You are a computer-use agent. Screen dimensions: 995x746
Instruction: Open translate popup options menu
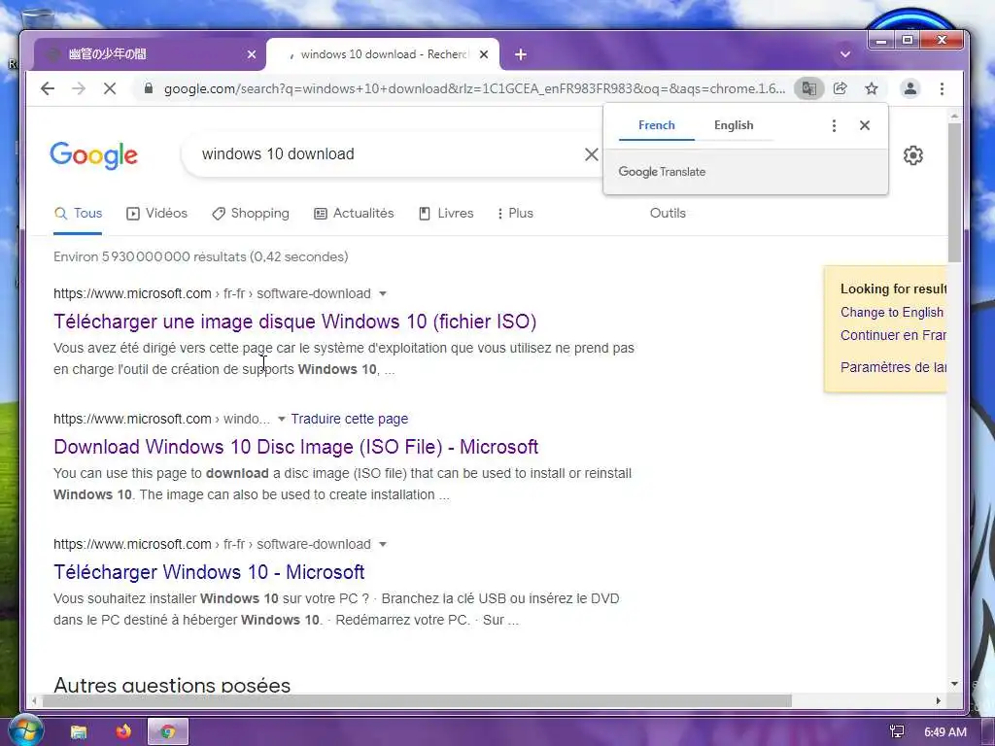tap(834, 125)
